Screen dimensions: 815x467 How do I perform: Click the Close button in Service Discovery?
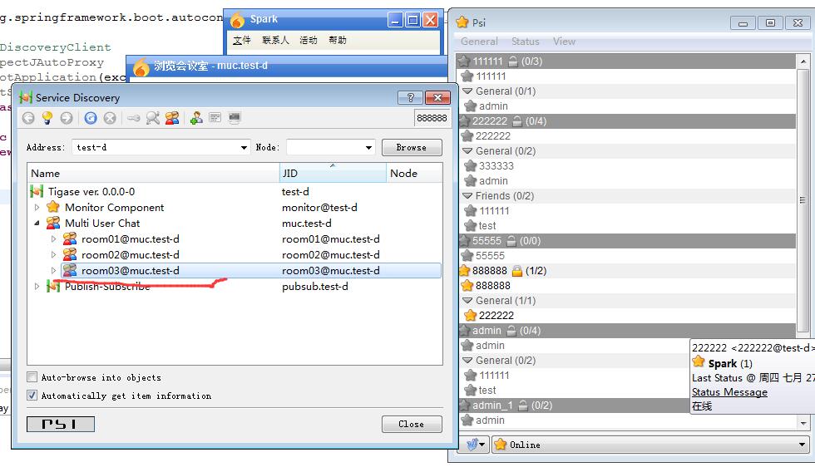pos(412,424)
